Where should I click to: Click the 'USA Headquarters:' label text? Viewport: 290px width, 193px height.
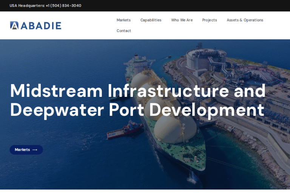(x=27, y=6)
